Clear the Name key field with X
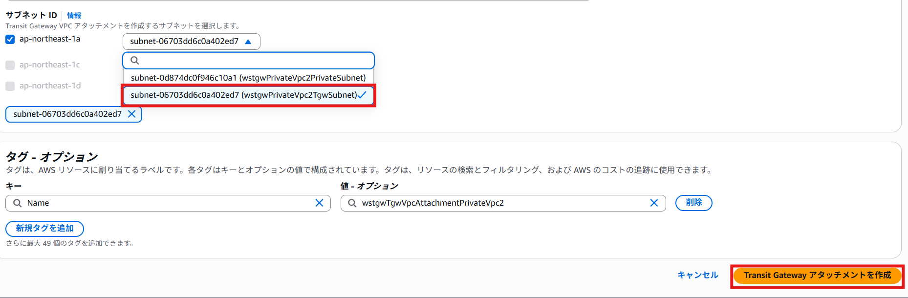Viewport: 908px width, 298px height. (x=319, y=203)
